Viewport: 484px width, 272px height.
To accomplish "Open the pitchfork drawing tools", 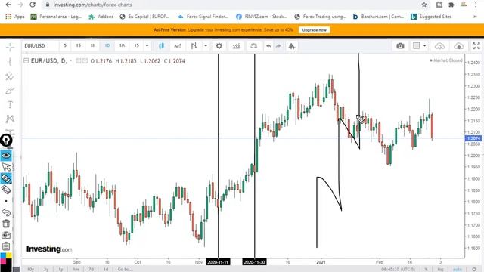I will [x=10, y=76].
